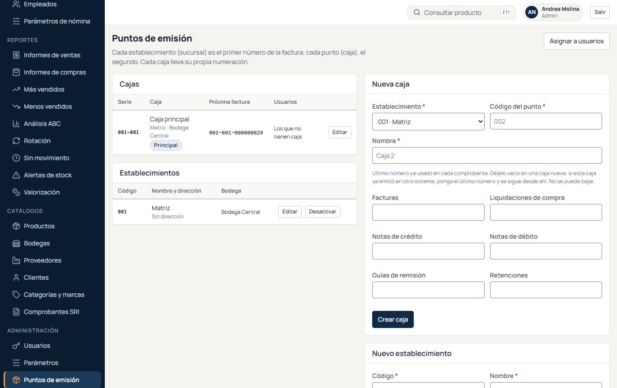Click the Productos box icon
617x388 pixels.
point(16,226)
